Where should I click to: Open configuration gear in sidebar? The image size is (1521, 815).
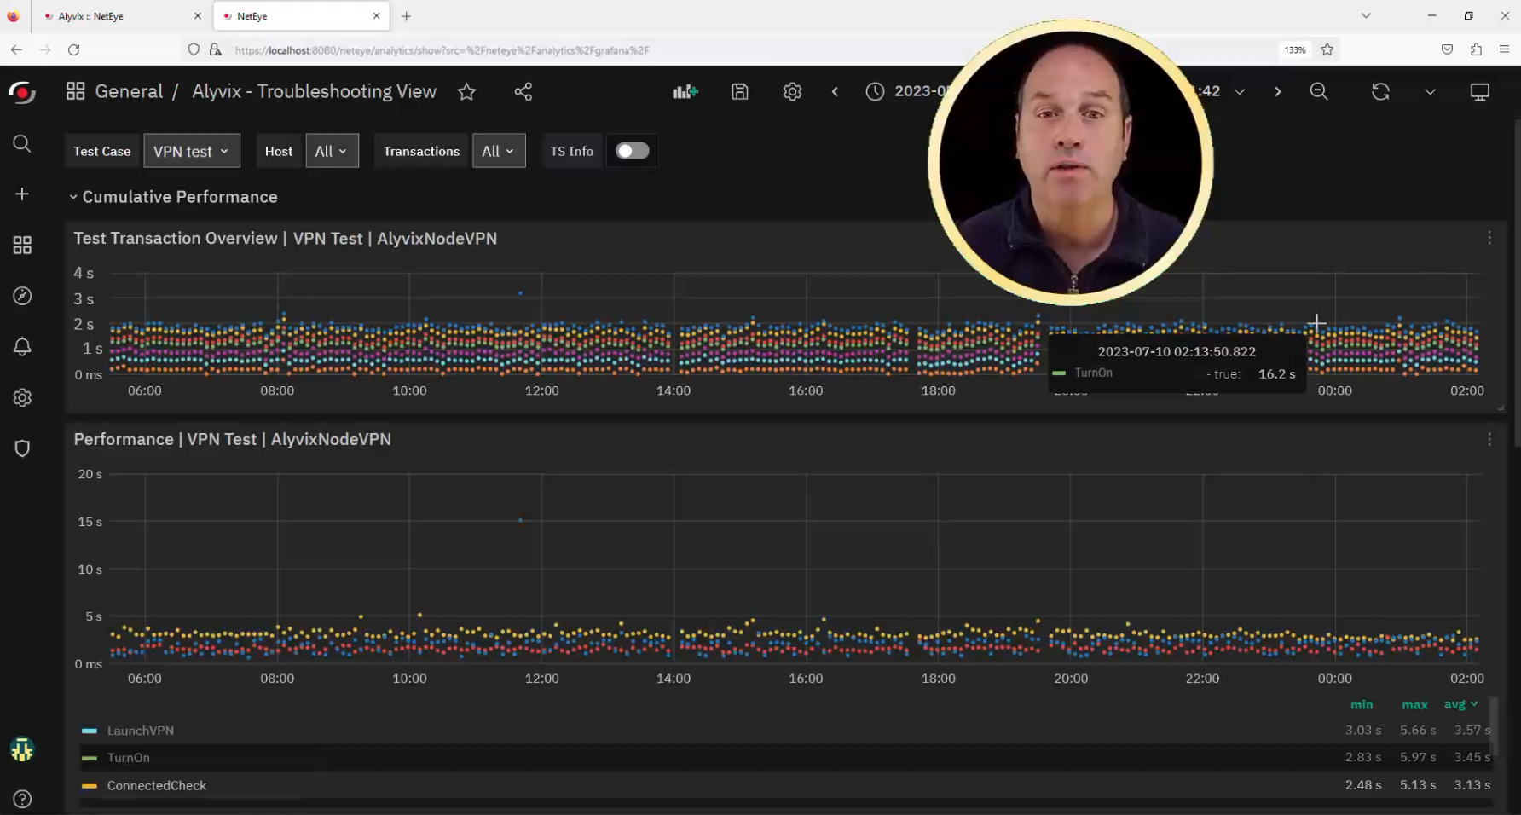(22, 398)
